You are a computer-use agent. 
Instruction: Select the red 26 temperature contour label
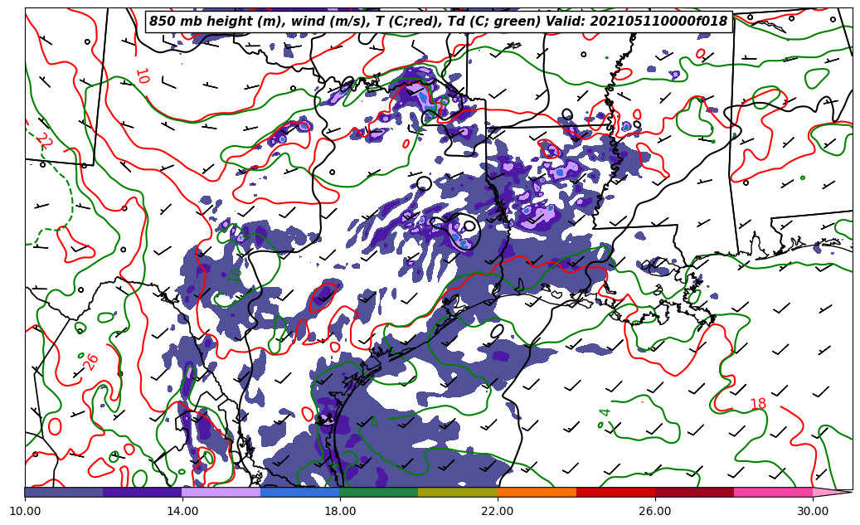click(91, 362)
